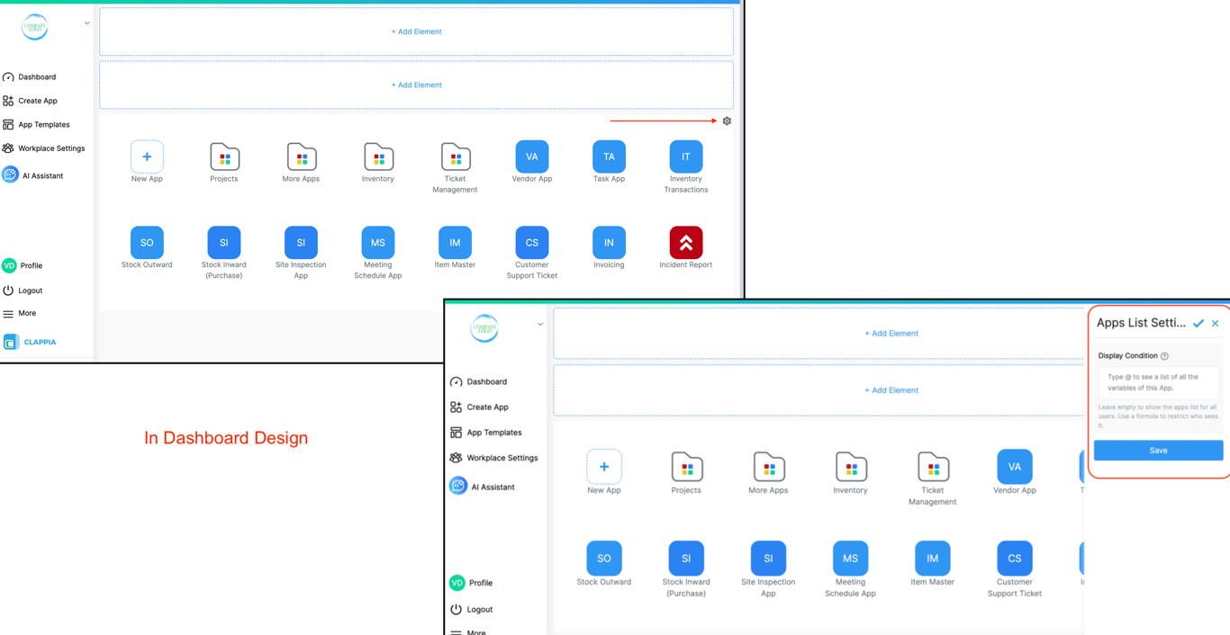Open App Templates in bottom screenshot sidebar

[x=485, y=433]
